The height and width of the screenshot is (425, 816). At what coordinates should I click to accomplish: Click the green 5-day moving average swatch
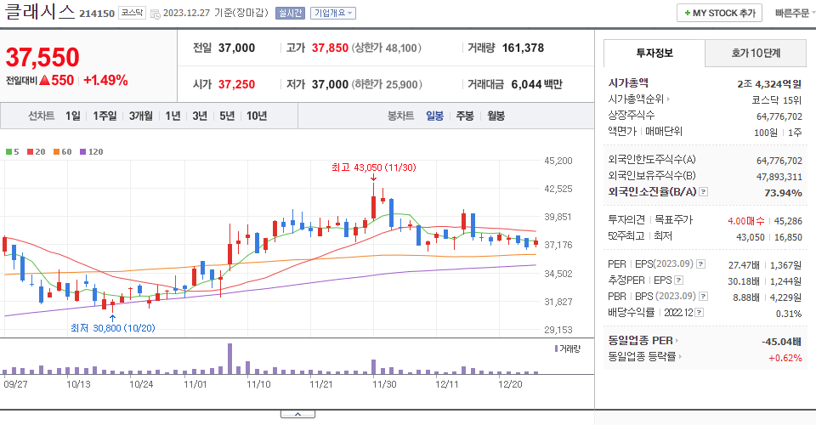click(x=8, y=152)
